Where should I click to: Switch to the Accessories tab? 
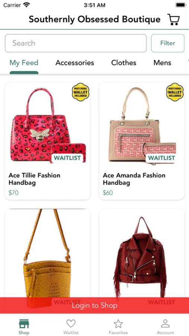pyautogui.click(x=75, y=63)
